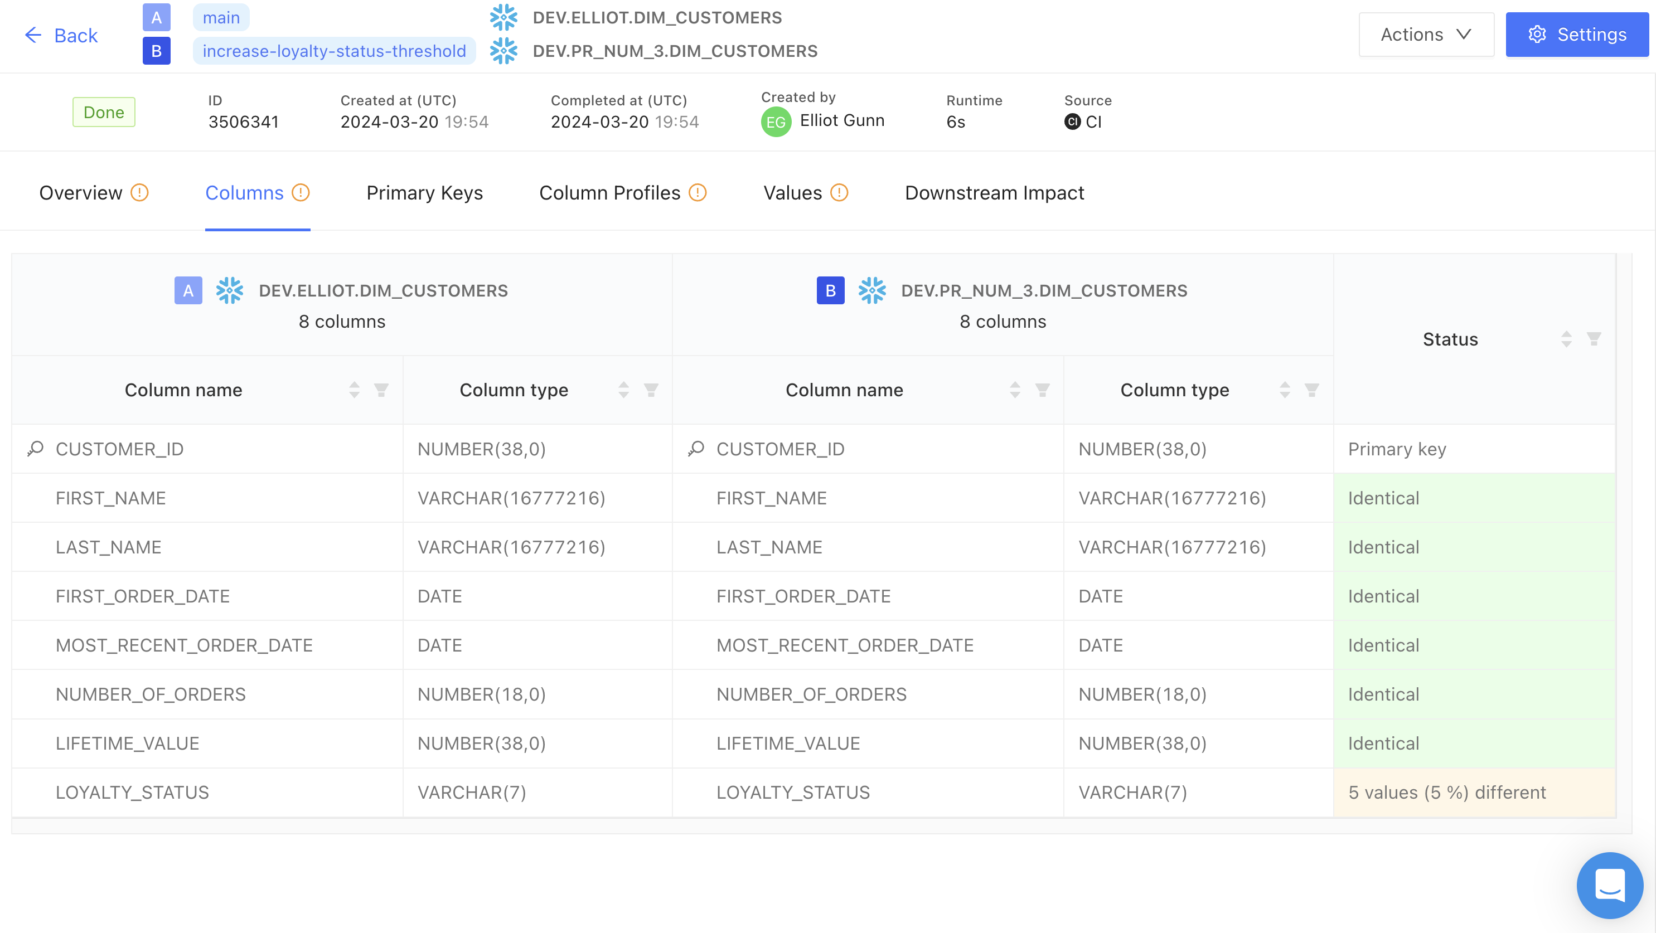Click the Identical status for FIRST_NAME row
This screenshot has width=1656, height=933.
1474,498
